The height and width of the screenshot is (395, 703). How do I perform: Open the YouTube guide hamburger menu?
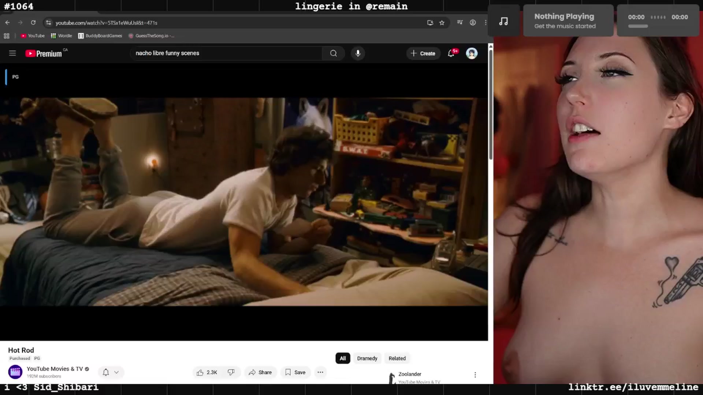(12, 53)
